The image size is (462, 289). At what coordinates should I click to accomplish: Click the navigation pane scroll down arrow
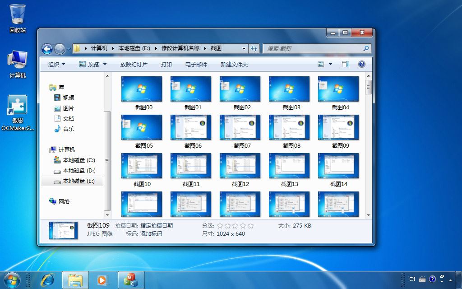tap(107, 215)
